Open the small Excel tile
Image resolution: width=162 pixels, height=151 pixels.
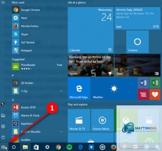[155, 83]
